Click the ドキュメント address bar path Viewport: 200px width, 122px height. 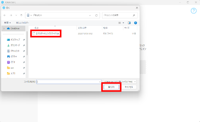tap(38, 15)
